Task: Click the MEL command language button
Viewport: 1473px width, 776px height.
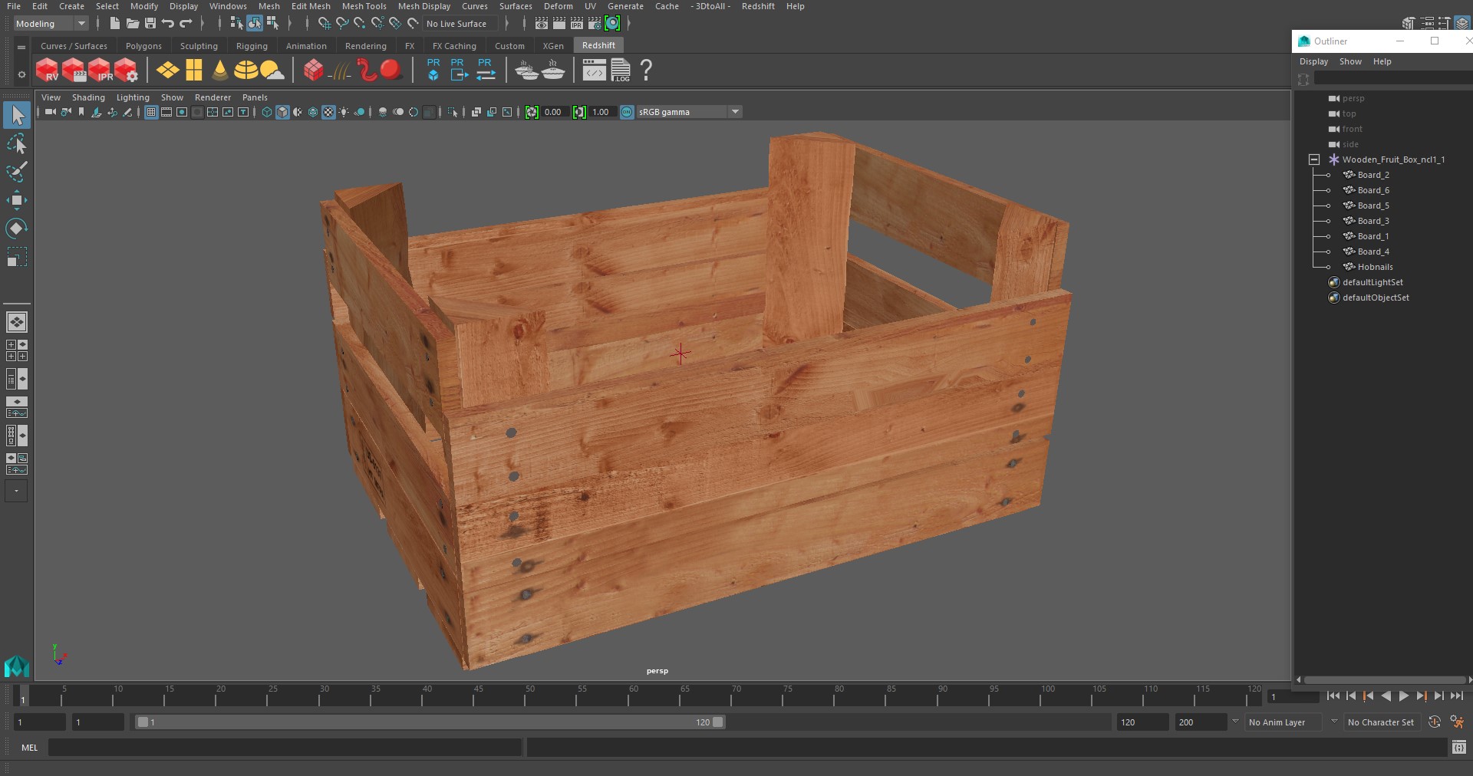Action: [29, 748]
